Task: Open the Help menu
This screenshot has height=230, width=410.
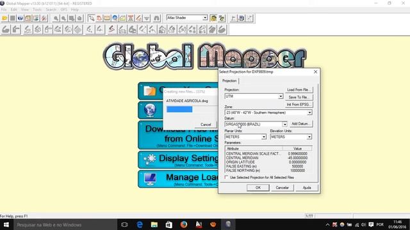Action: pos(75,10)
